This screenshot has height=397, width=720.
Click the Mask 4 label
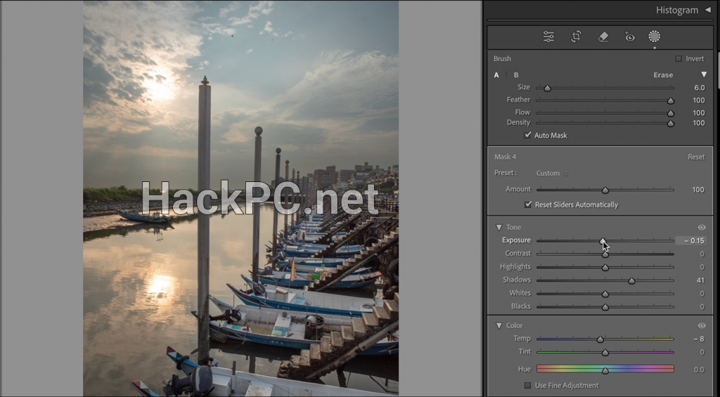(505, 157)
